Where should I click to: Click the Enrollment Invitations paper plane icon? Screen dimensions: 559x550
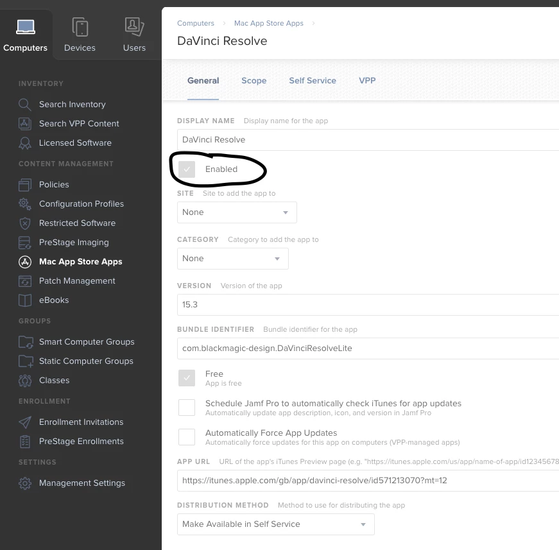[24, 422]
